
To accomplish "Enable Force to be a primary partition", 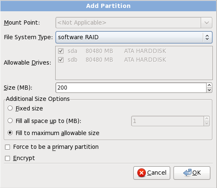I will (8, 147).
